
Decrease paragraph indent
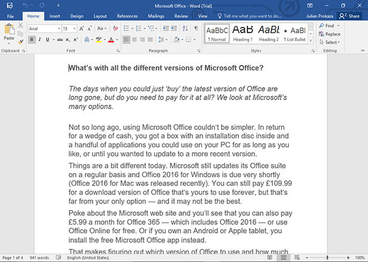tap(165, 29)
